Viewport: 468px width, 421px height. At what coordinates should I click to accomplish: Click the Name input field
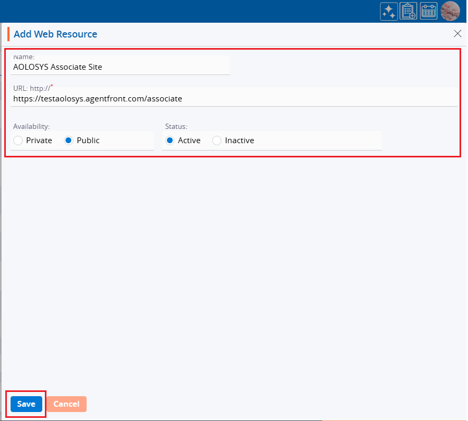coord(120,67)
